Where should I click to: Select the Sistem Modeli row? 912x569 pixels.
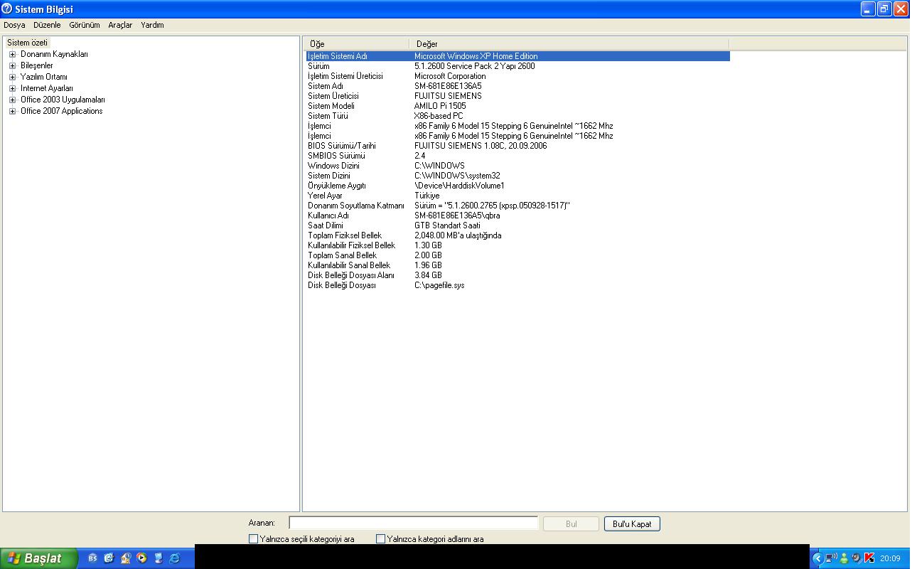[517, 106]
